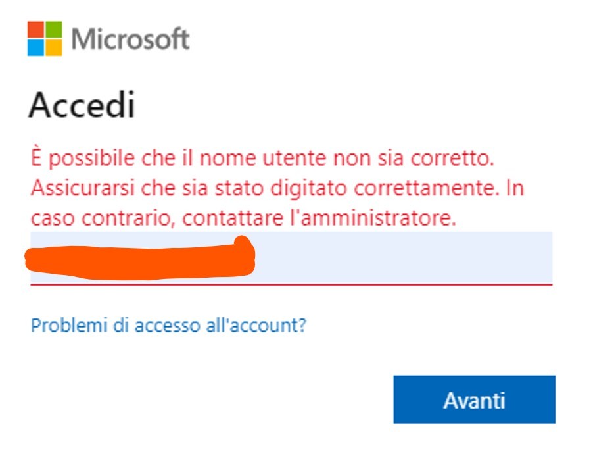
Task: Click the Microsoft wordmark text
Action: click(130, 39)
